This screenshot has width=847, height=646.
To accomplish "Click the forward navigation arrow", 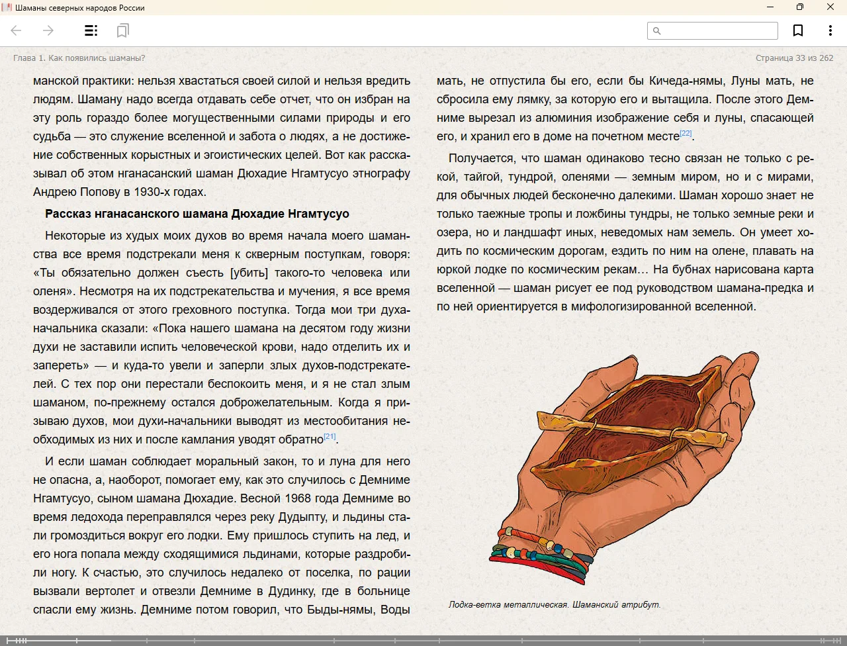I will pos(48,30).
